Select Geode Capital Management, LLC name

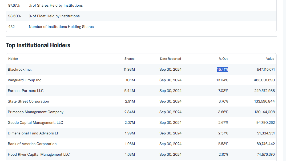[x=35, y=123]
